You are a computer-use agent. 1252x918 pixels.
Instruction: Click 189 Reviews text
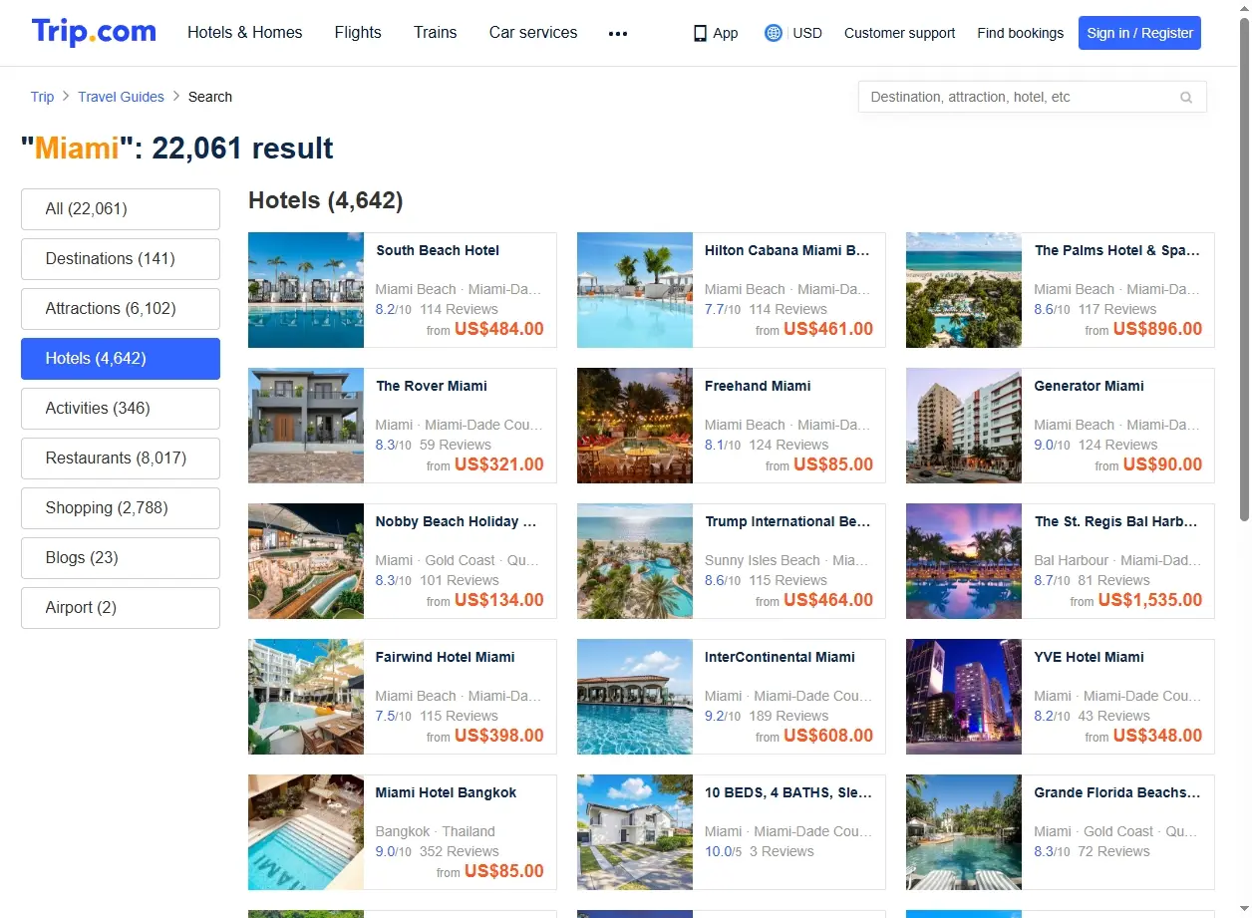[x=788, y=716]
